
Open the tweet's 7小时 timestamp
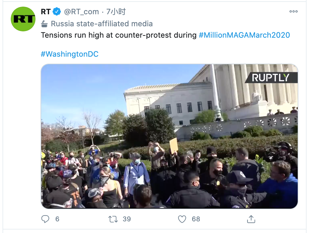(116, 12)
